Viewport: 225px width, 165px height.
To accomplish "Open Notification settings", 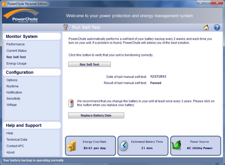I will coord(14,92).
